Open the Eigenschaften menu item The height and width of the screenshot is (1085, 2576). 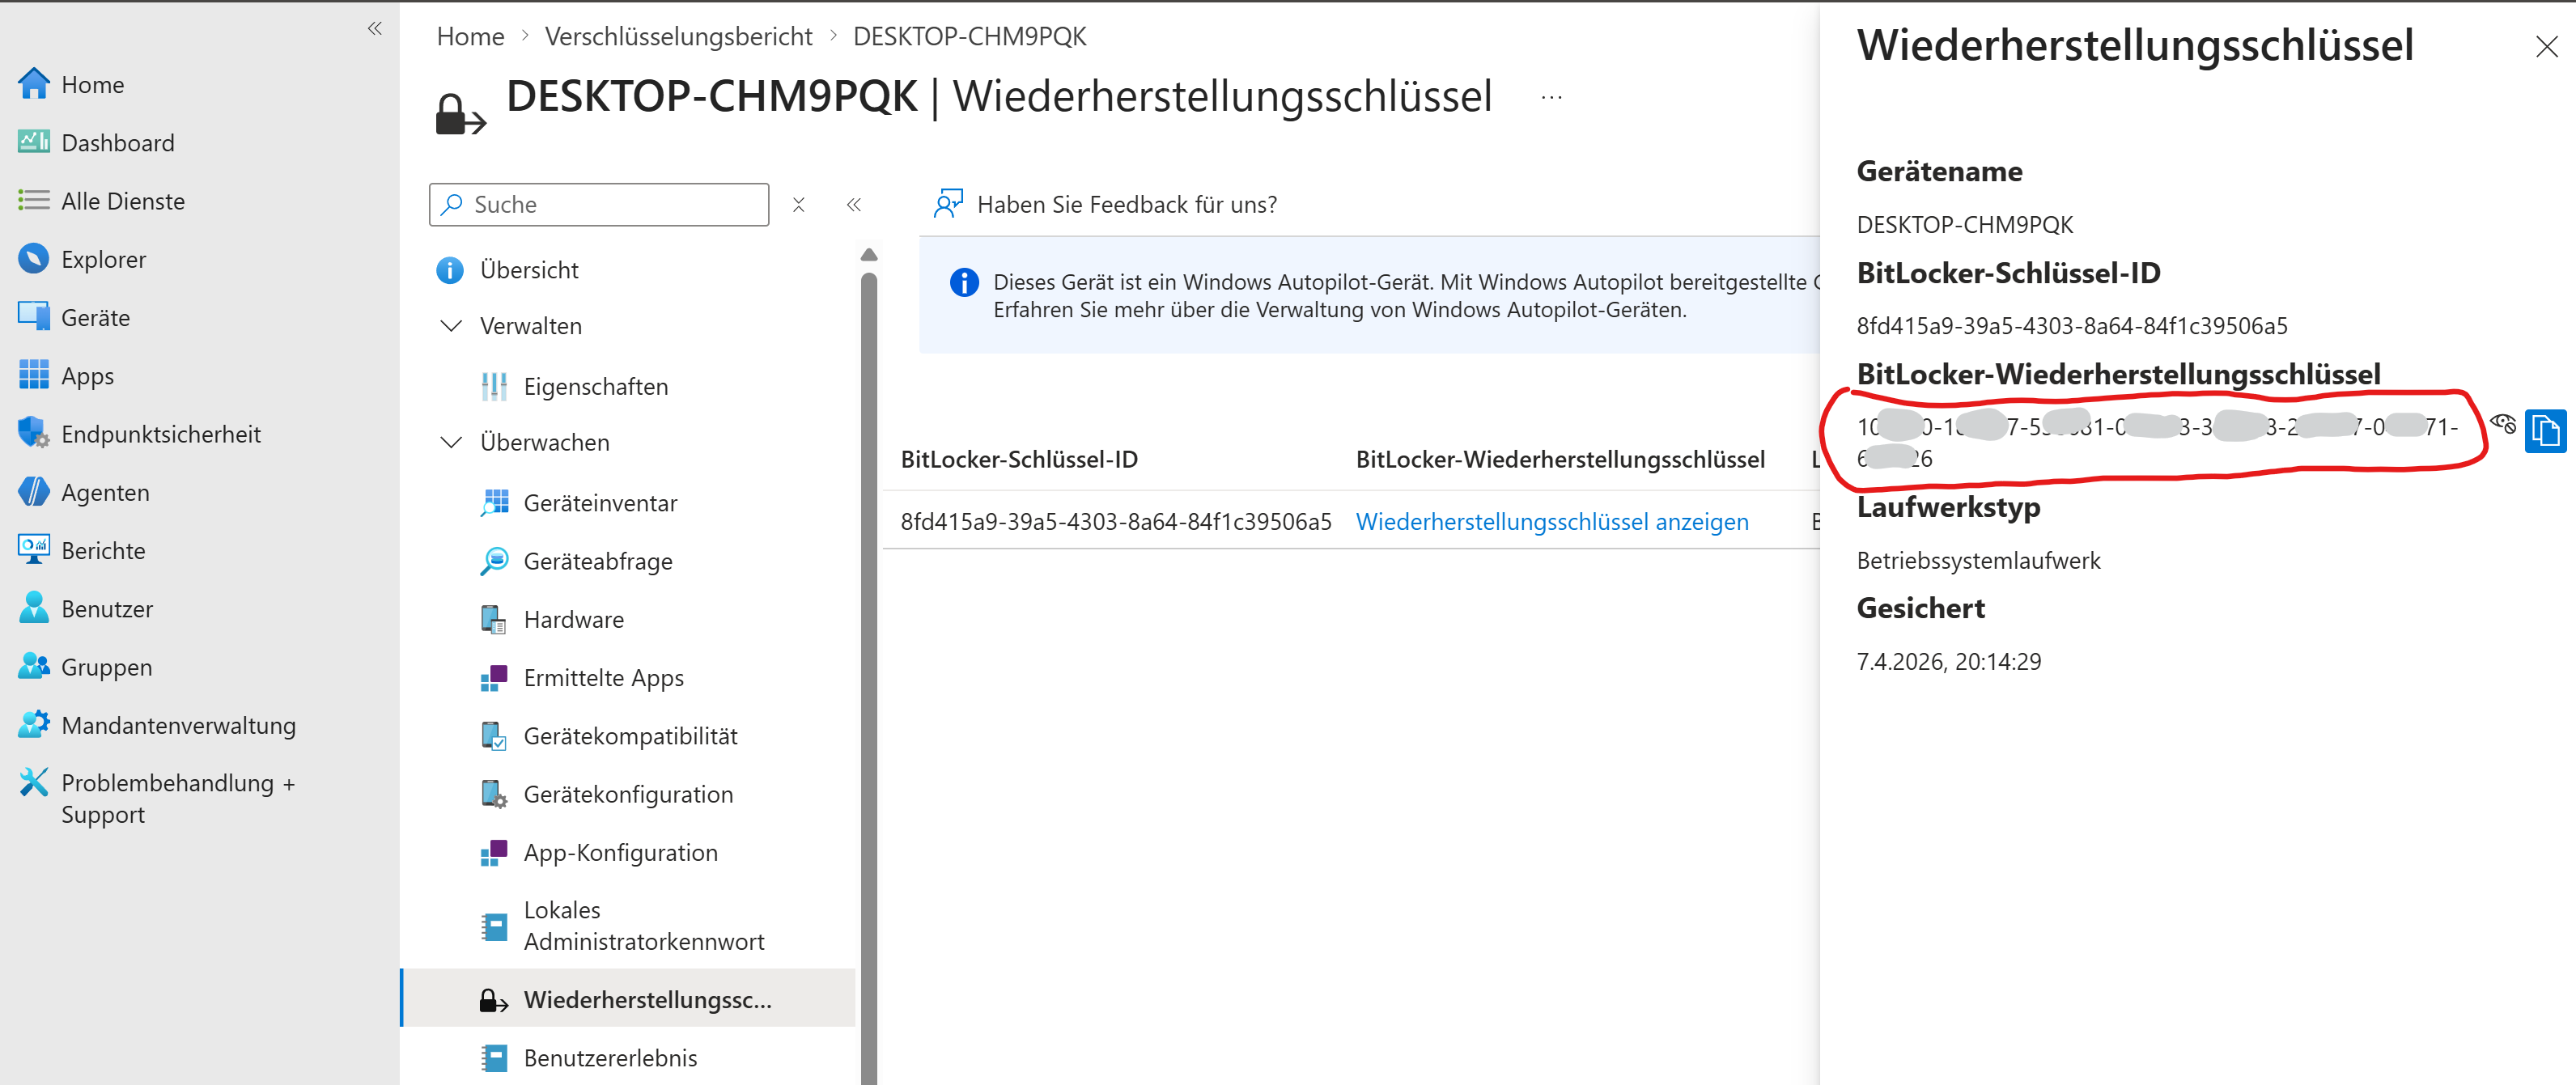595,386
